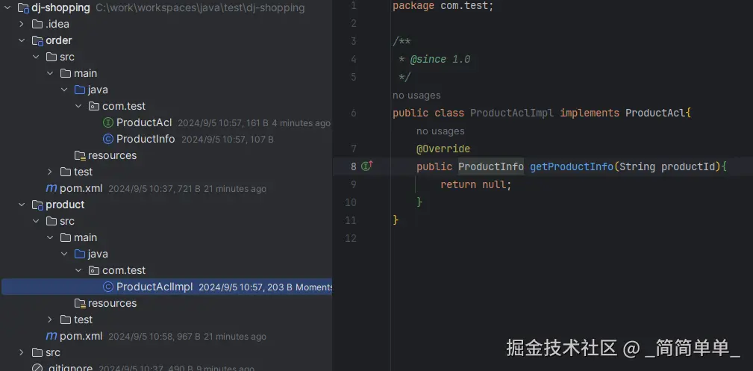
Task: Collapse src folder under product module
Action: 36,221
